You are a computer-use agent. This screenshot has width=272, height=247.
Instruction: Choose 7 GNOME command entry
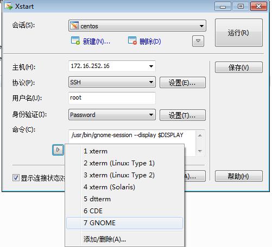point(124,223)
